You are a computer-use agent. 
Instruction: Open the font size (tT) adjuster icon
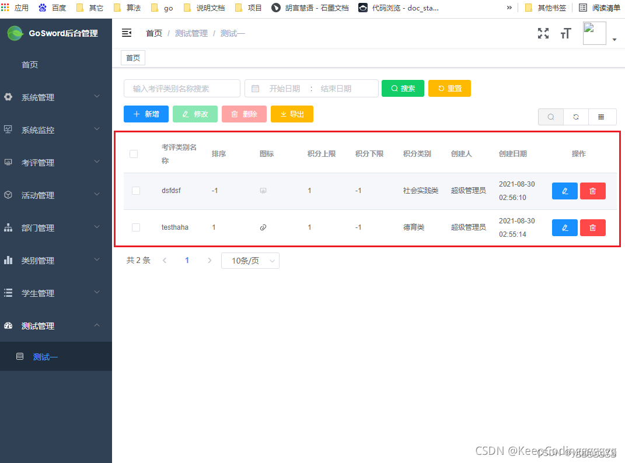click(565, 33)
